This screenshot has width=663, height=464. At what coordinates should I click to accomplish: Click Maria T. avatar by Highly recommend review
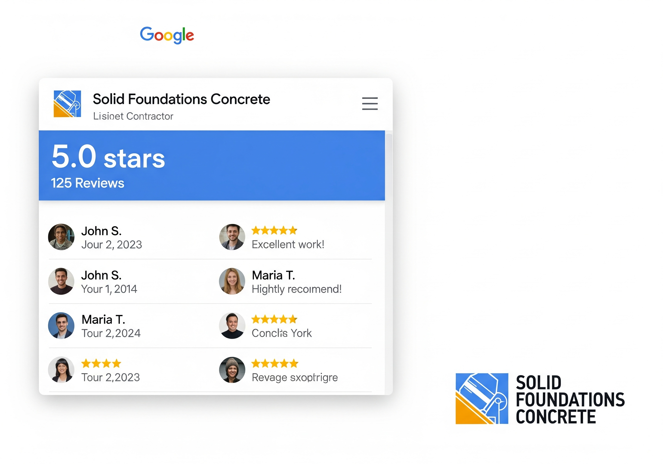(232, 281)
